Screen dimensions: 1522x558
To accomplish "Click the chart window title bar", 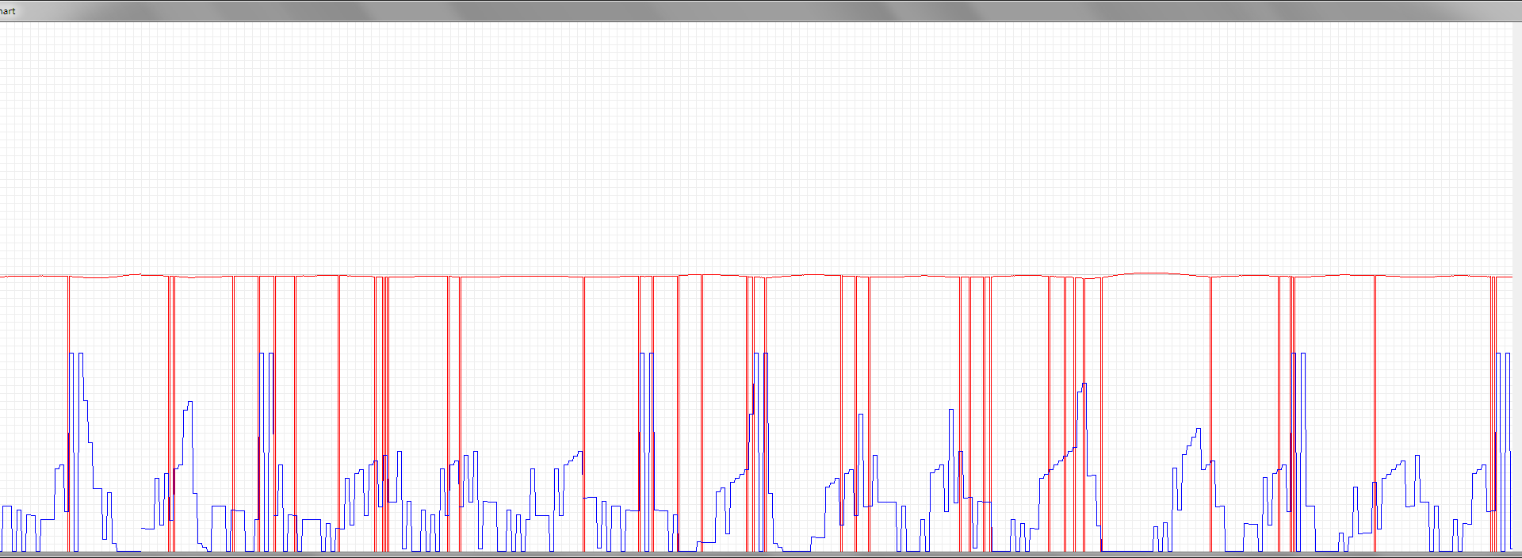I will coord(761,10).
